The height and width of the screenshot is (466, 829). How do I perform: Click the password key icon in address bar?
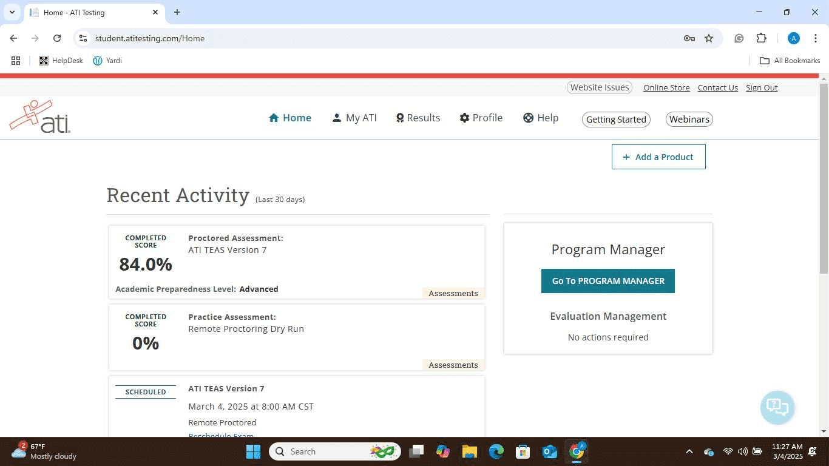[x=689, y=38]
